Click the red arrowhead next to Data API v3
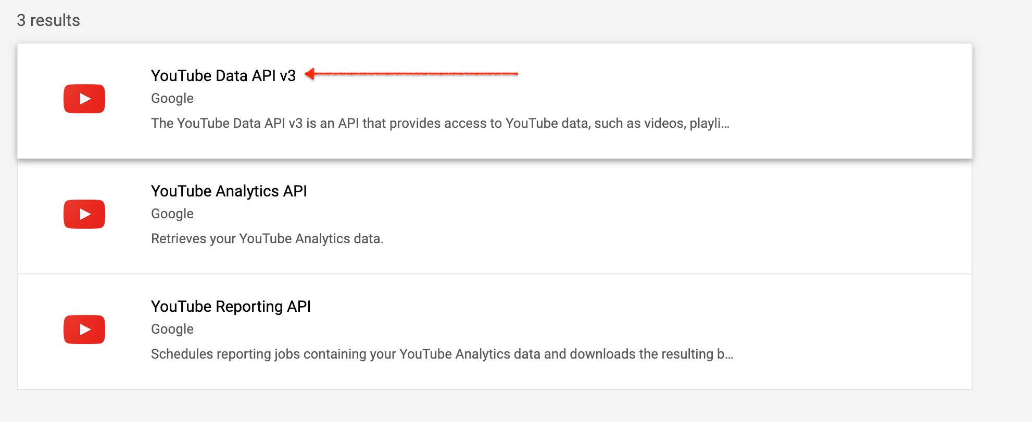 (x=310, y=74)
